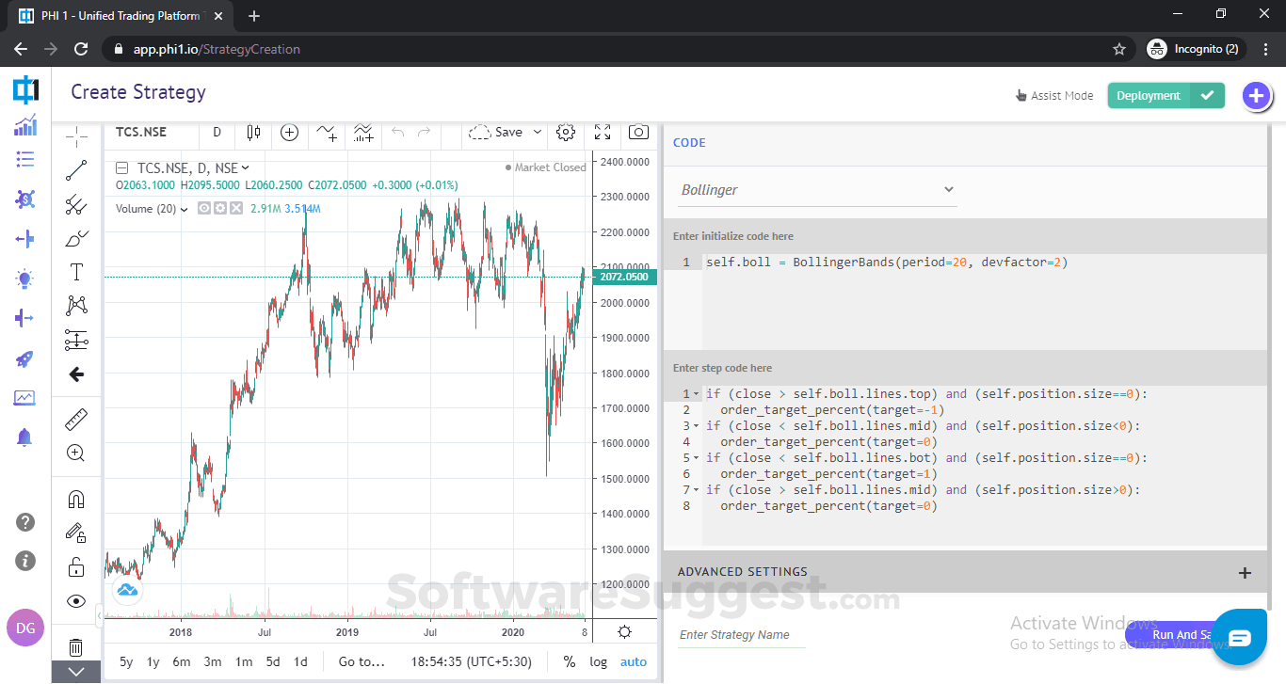Open the Bollinger strategy dropdown
The width and height of the screenshot is (1286, 684).
pyautogui.click(x=949, y=189)
